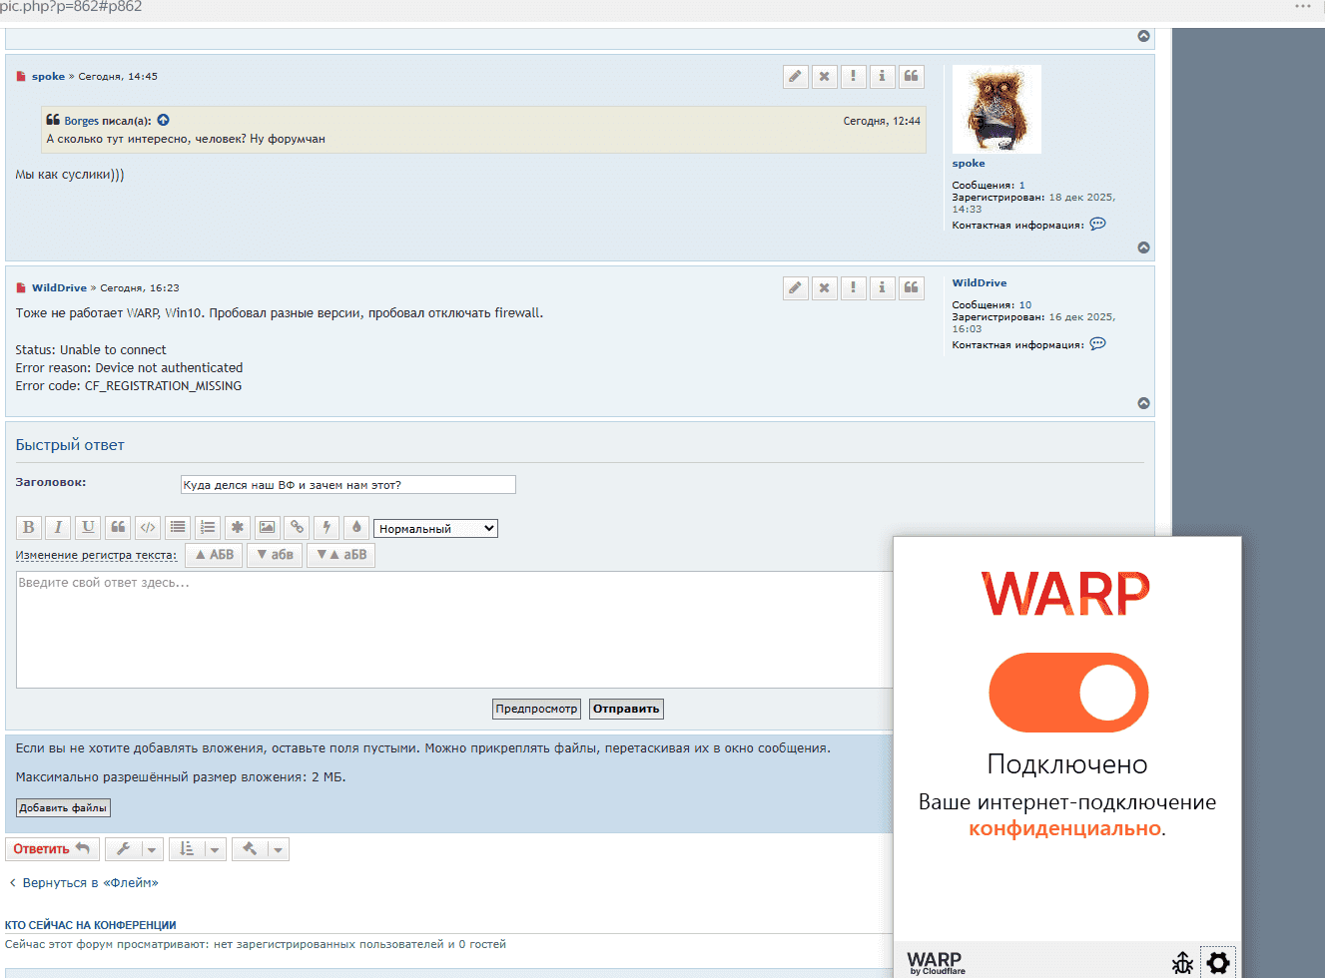Viewport: 1325px width, 978px height.
Task: Click the orange 'конфиденциально' text in WARP
Action: 1064,828
